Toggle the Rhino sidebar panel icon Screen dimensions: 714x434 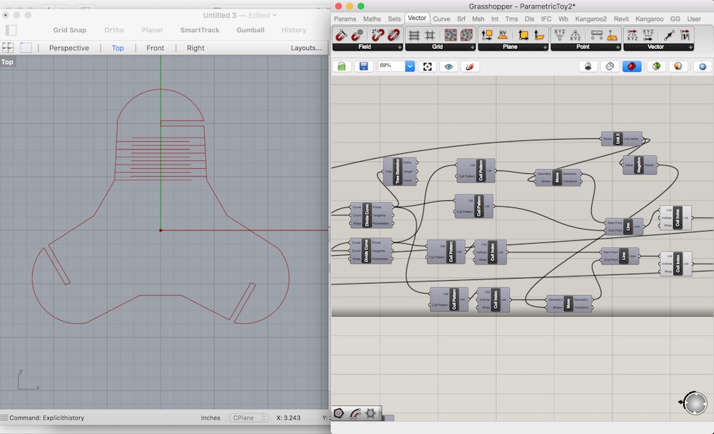(x=11, y=30)
